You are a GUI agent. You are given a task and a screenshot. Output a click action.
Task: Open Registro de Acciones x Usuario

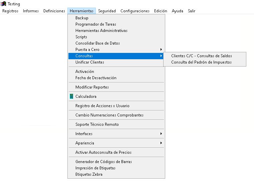pyautogui.click(x=102, y=106)
